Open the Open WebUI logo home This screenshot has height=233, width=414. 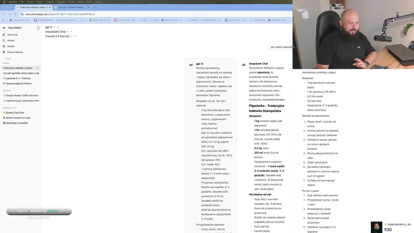pos(4,28)
